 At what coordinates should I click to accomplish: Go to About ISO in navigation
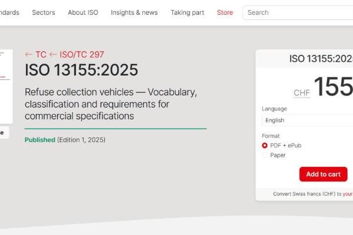click(x=83, y=12)
